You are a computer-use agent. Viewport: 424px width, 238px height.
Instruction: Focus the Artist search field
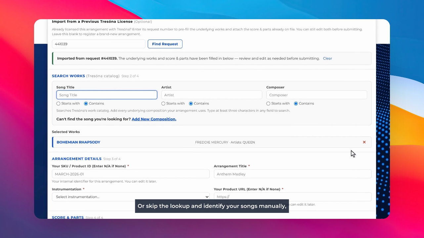(212, 95)
